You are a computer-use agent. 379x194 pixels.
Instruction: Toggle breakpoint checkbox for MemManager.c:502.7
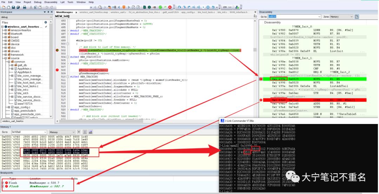[x=3, y=186]
